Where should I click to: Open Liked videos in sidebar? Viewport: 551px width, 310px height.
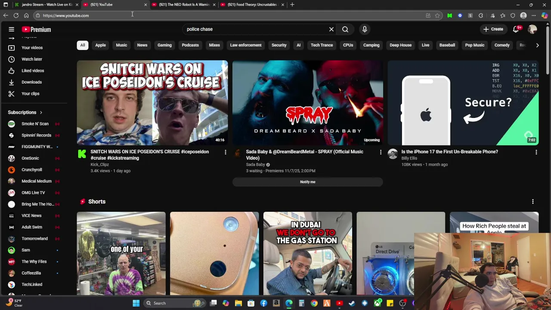(34, 71)
